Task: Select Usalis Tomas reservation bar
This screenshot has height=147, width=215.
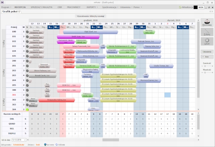Action: coord(161,66)
